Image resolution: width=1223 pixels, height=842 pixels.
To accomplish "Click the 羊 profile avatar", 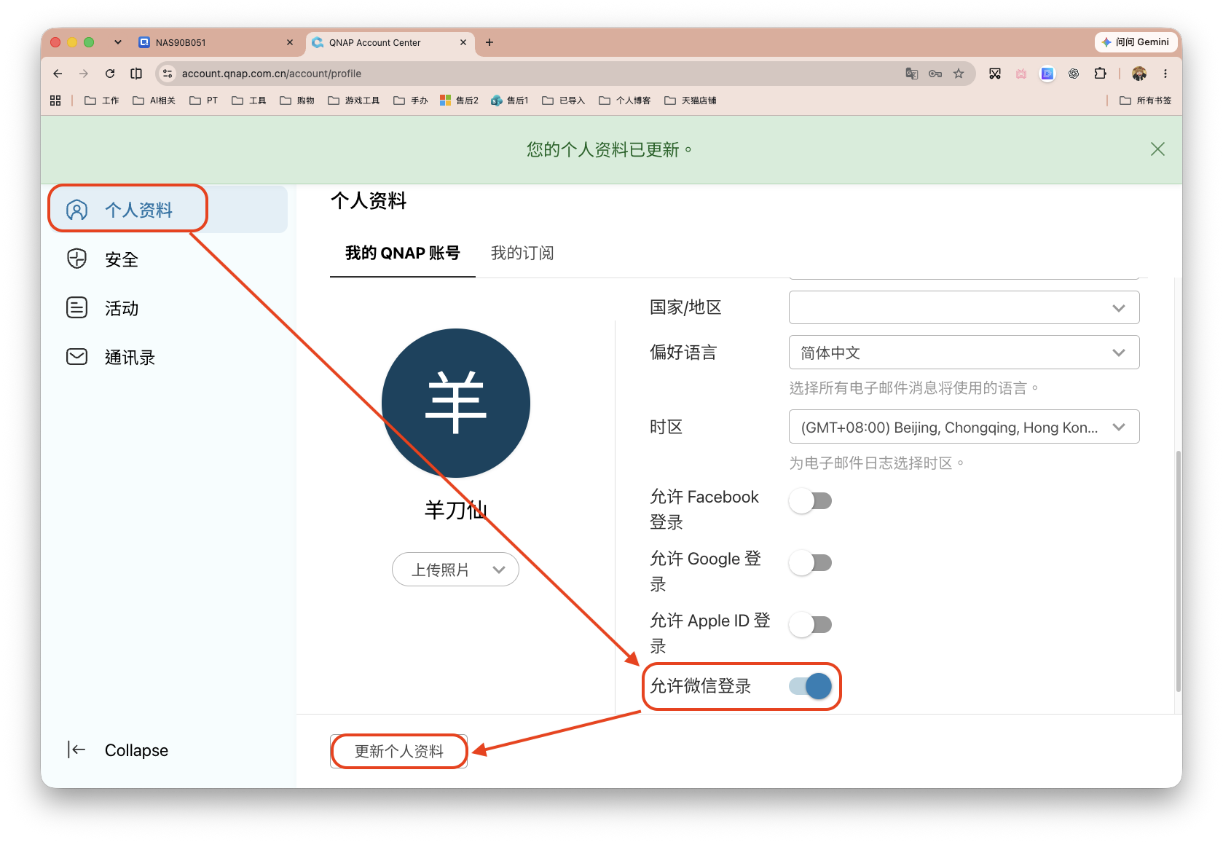I will 456,403.
